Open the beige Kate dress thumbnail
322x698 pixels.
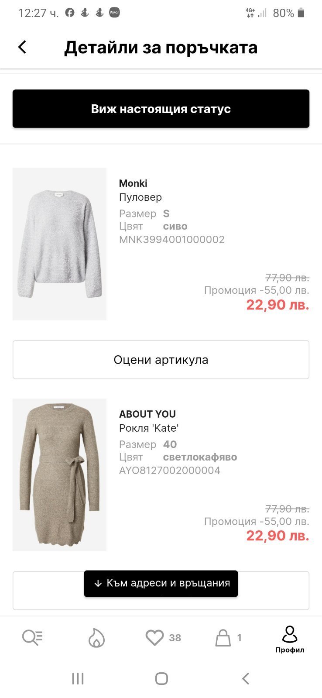tap(59, 475)
